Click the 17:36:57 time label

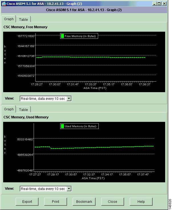[126, 84]
